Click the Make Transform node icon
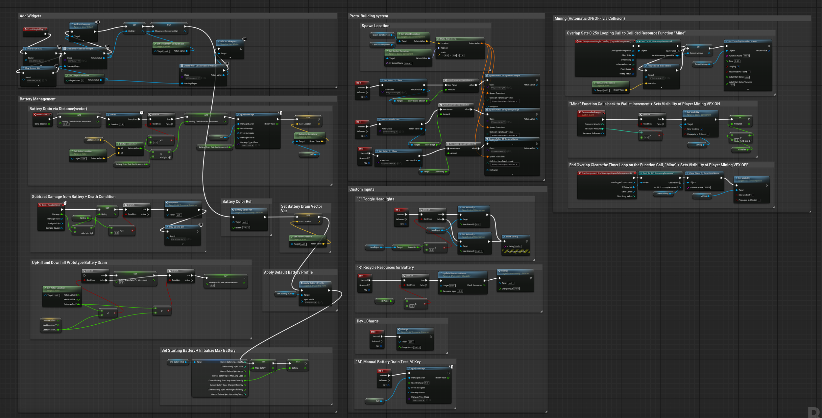 pos(438,39)
